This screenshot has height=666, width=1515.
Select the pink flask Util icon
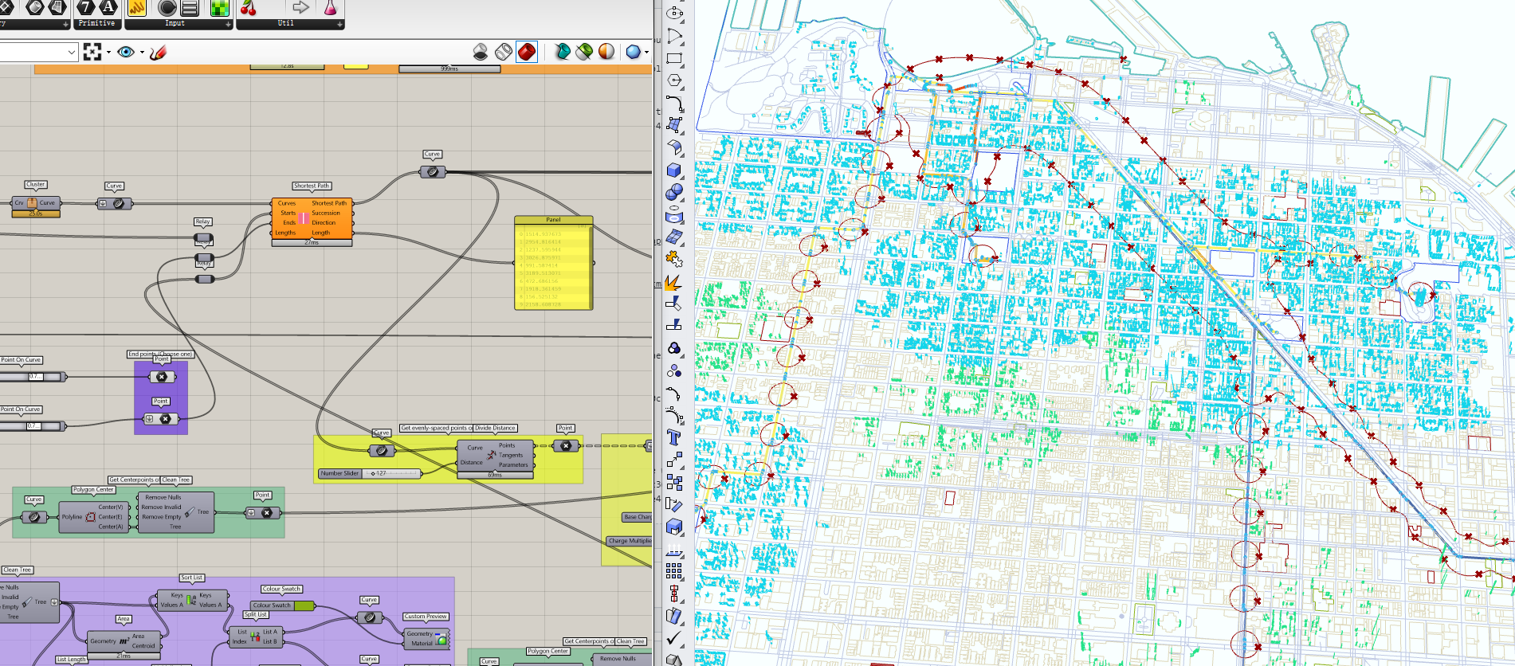[330, 8]
